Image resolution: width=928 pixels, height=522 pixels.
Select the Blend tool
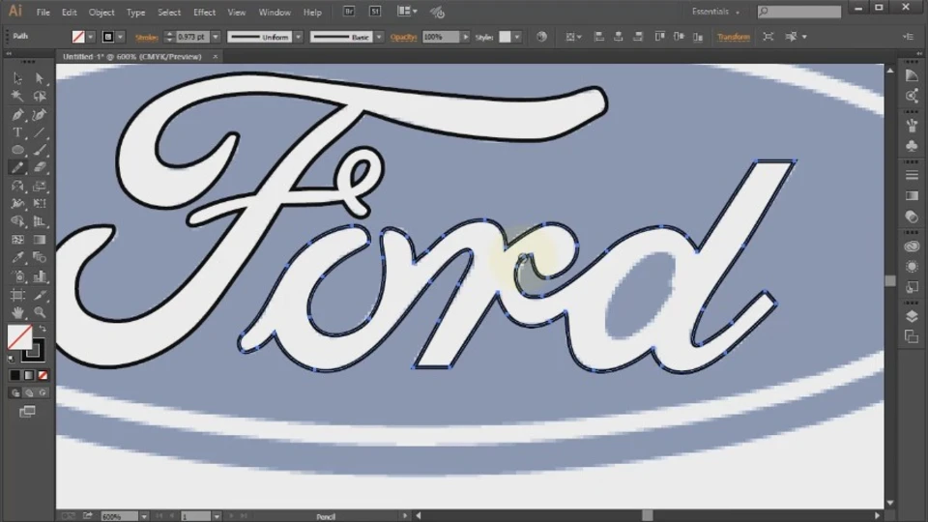tap(40, 257)
